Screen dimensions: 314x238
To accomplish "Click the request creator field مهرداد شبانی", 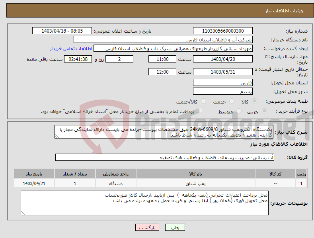I will coord(173,49).
